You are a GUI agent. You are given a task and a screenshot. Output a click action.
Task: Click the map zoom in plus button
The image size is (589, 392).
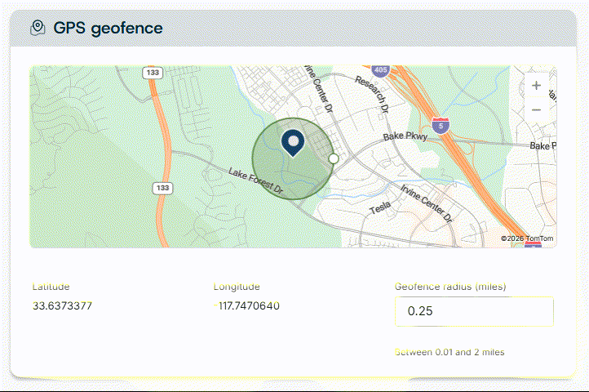pyautogui.click(x=536, y=86)
